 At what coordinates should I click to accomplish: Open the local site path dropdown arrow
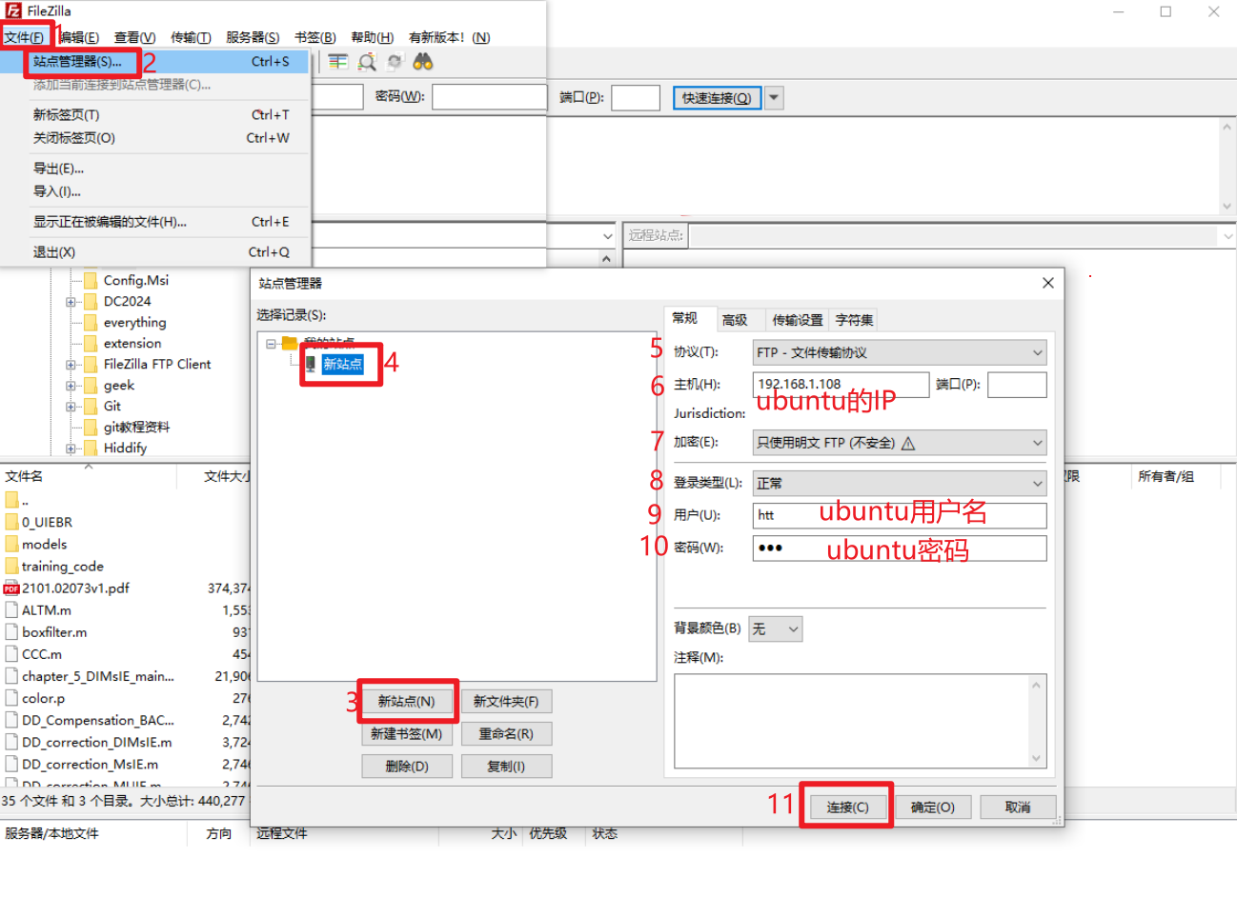[607, 235]
